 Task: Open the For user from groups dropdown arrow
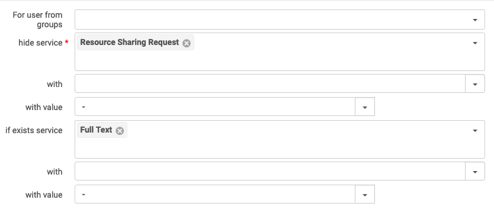point(475,20)
